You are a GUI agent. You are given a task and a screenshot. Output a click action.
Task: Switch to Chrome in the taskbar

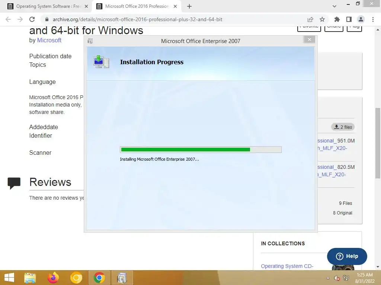point(99,278)
